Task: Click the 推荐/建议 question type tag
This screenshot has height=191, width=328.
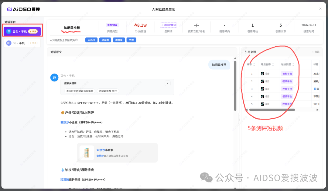Action: [112, 25]
